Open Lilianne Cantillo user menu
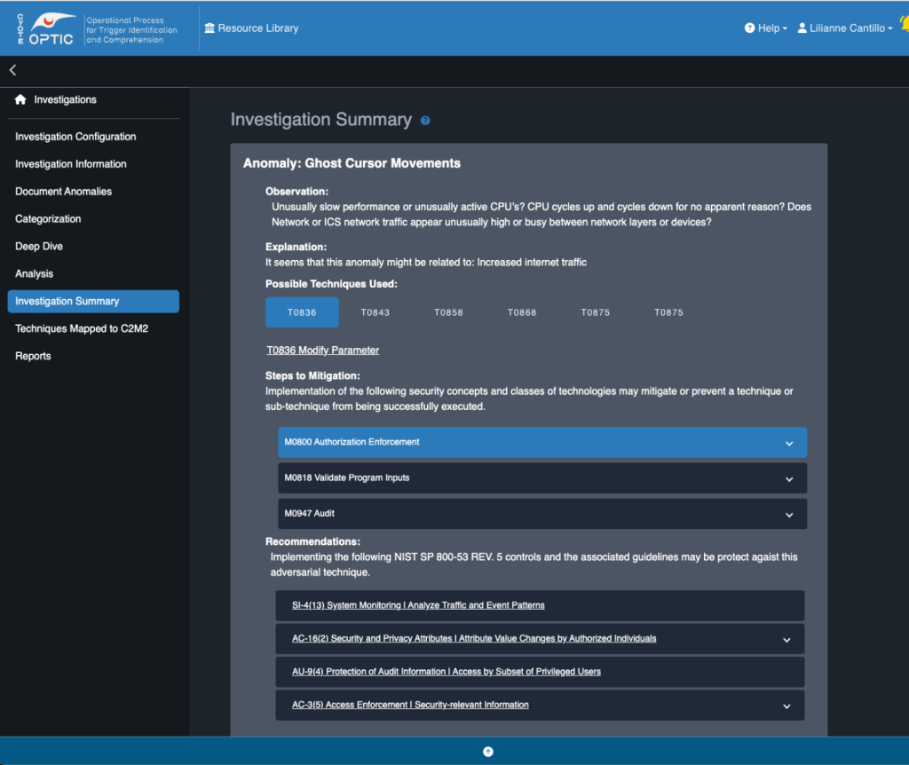 click(845, 28)
